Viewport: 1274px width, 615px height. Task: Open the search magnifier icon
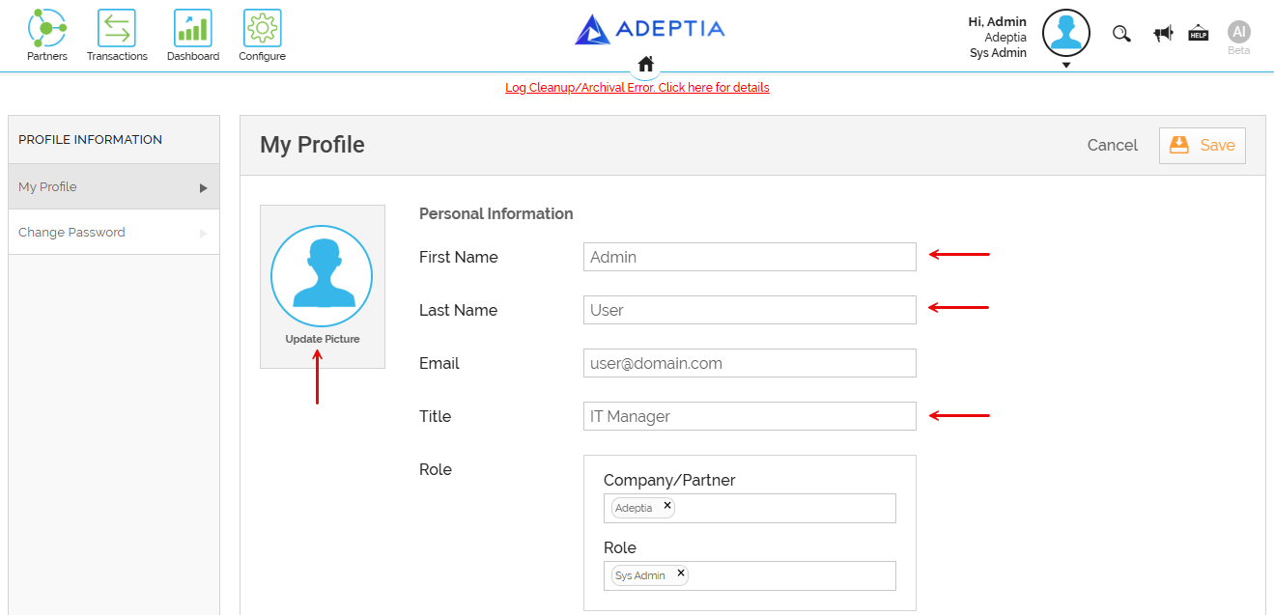click(1121, 34)
